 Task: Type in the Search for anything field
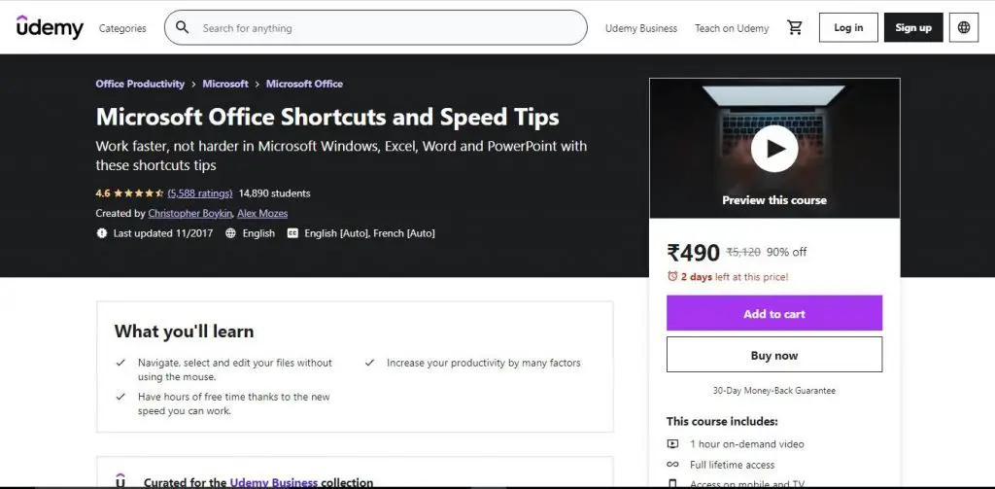point(389,28)
